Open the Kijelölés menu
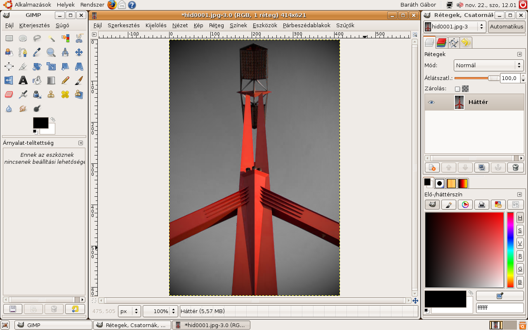Image resolution: width=528 pixels, height=330 pixels. 156,25
